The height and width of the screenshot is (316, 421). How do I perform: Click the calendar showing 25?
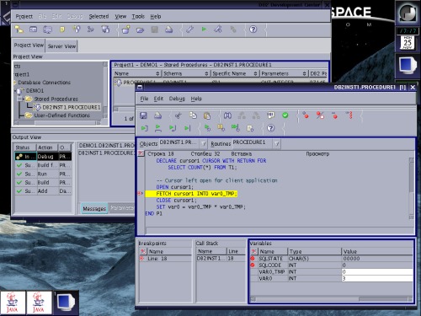(407, 43)
